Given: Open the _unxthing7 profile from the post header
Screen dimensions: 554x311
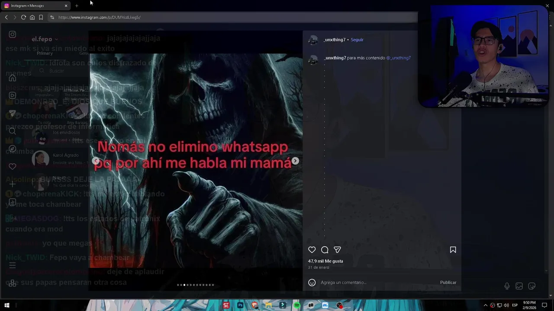Looking at the screenshot, I should (334, 40).
